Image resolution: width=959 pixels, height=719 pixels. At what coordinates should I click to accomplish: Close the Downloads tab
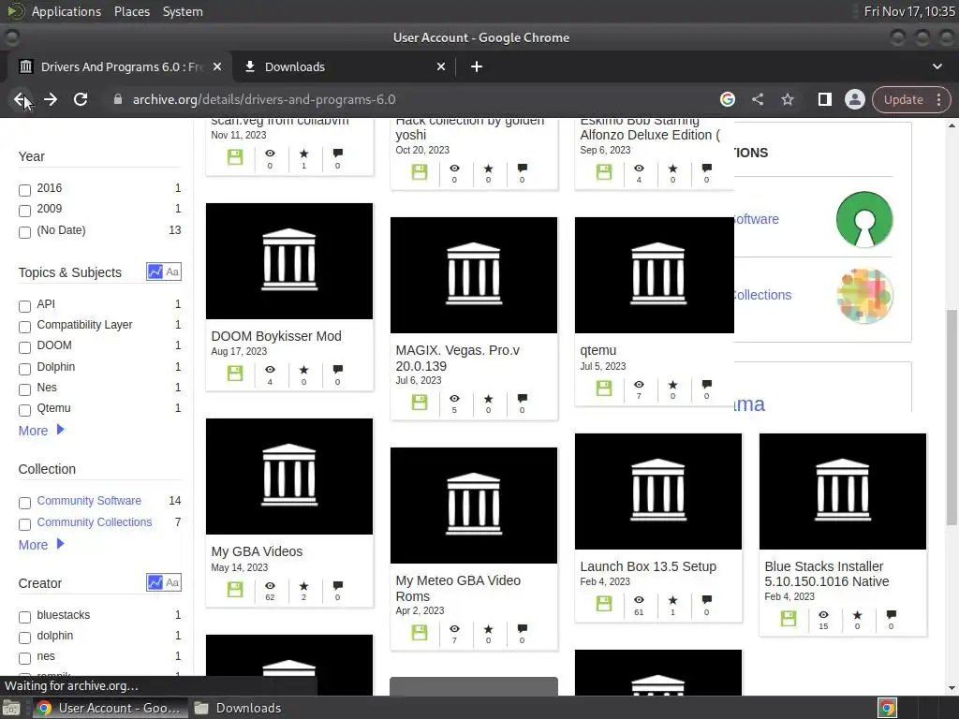pyautogui.click(x=441, y=66)
